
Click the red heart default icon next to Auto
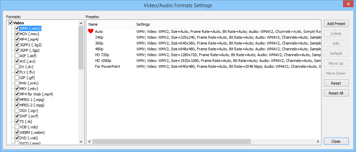pos(91,31)
